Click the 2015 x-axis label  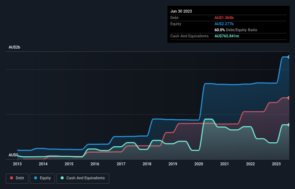(x=69, y=164)
